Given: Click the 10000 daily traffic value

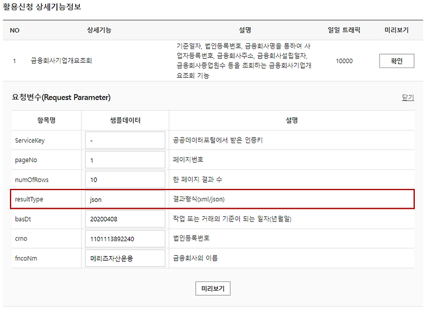Looking at the screenshot, I should (x=344, y=61).
